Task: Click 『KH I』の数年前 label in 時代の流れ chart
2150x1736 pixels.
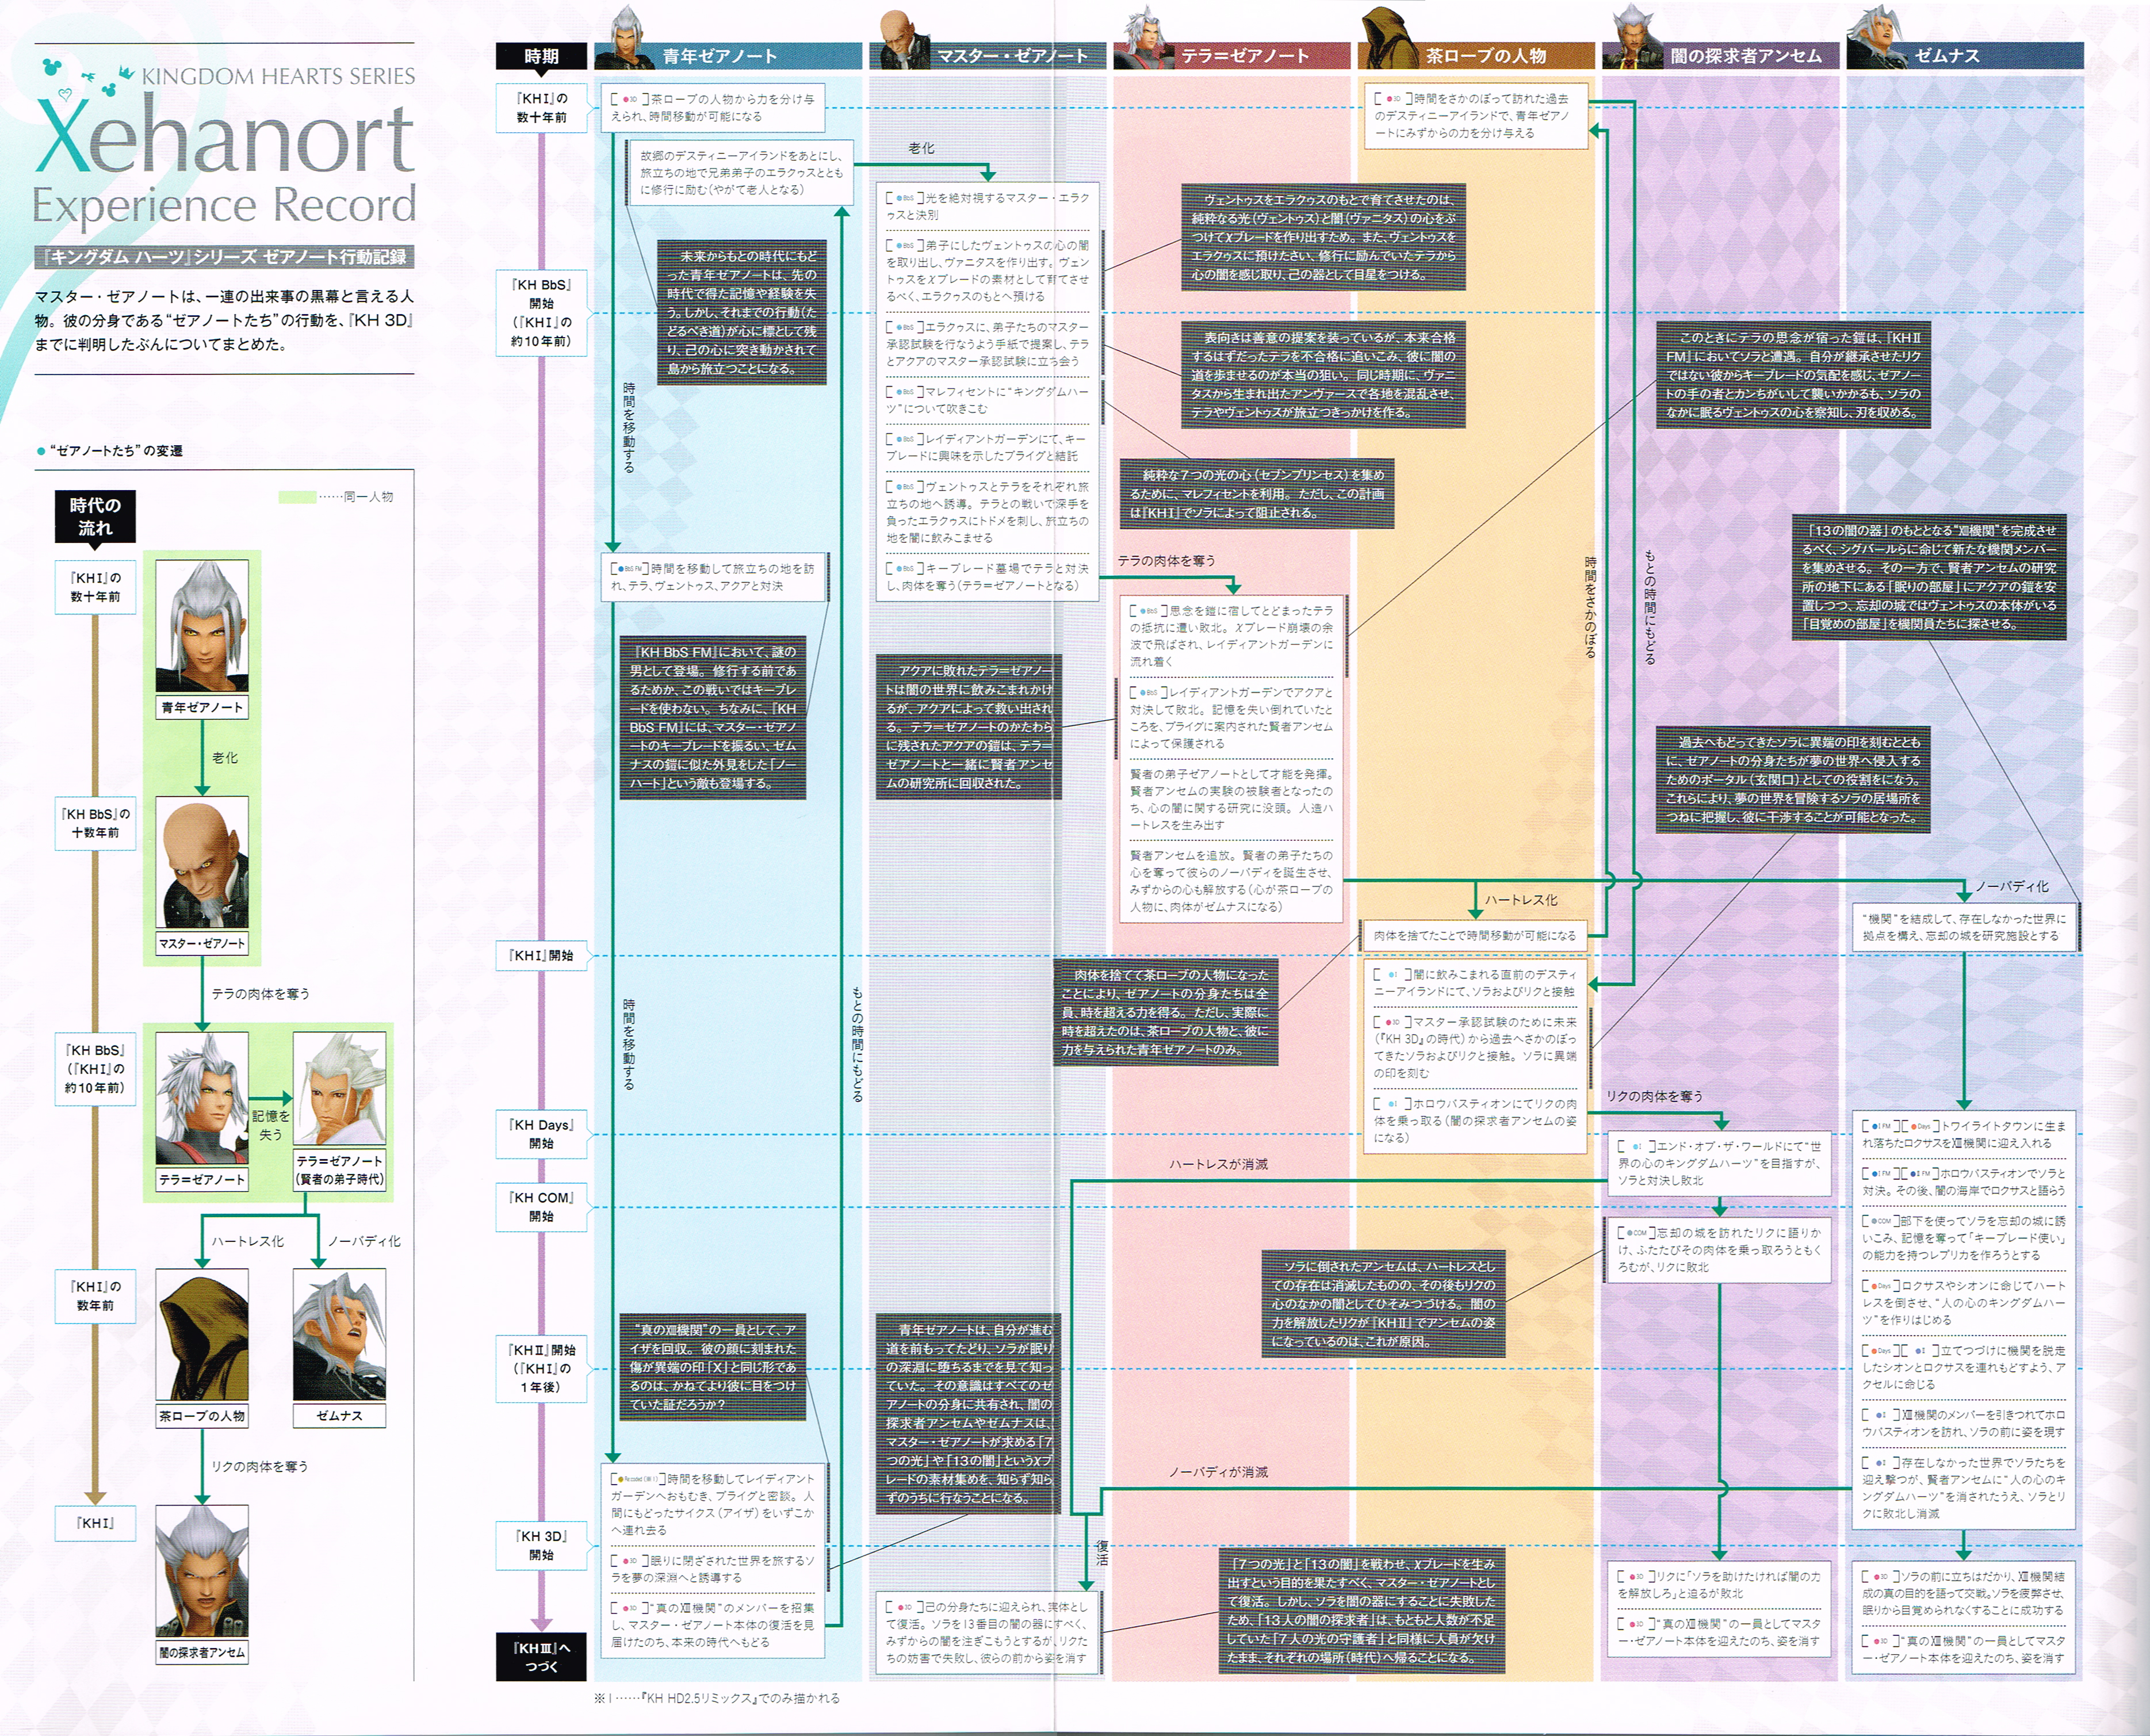Action: coord(95,1296)
